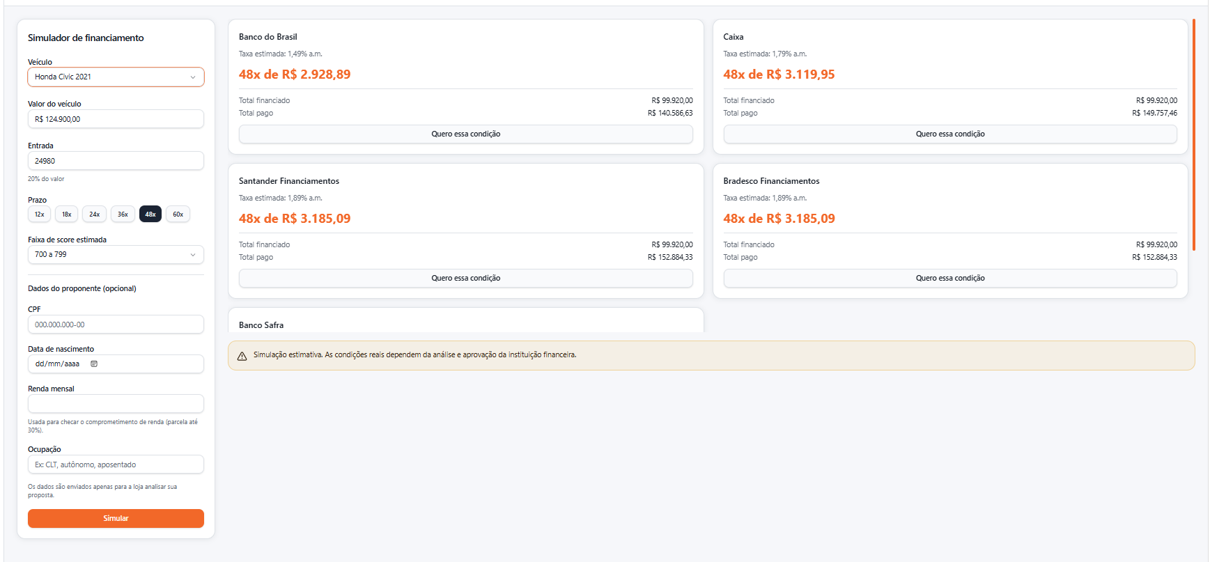Click the Banco Safra card title
Viewport: 1210px width, 562px height.
[261, 325]
